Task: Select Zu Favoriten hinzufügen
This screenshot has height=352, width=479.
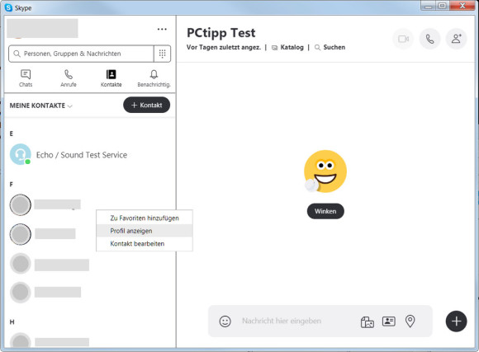Action: [145, 218]
